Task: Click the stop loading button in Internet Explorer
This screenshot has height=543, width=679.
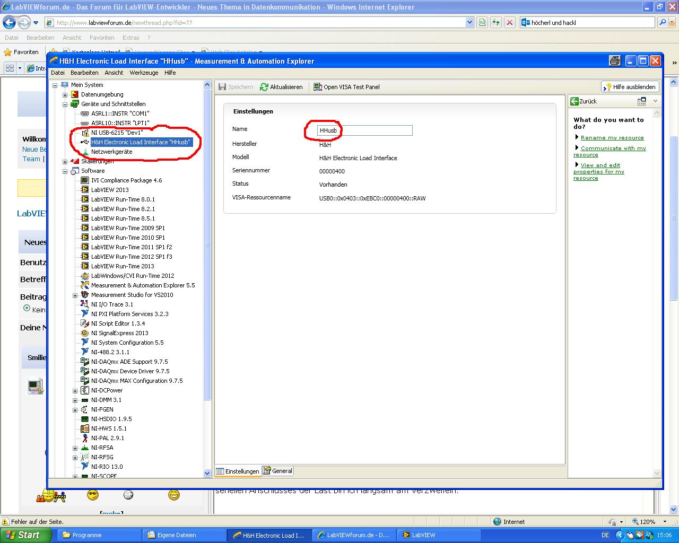Action: (x=509, y=23)
